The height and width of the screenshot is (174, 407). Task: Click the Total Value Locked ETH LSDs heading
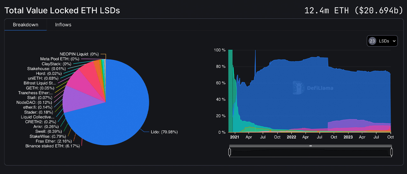click(62, 10)
